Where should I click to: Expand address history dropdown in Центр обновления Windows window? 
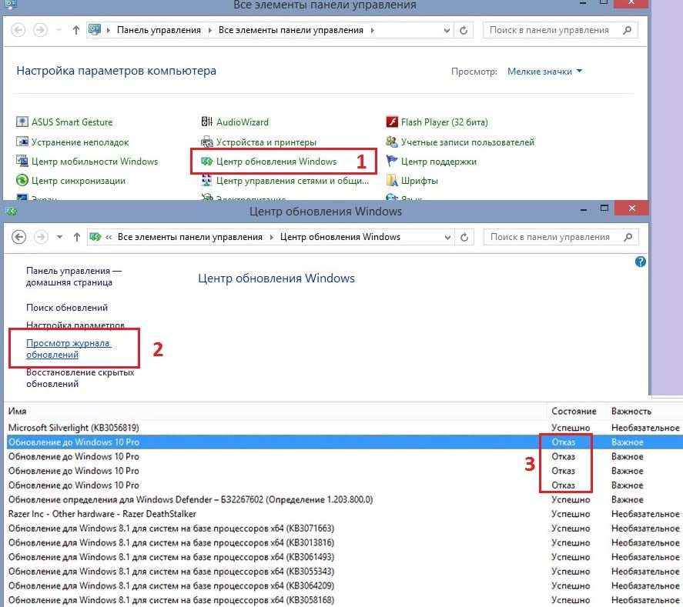[x=447, y=237]
